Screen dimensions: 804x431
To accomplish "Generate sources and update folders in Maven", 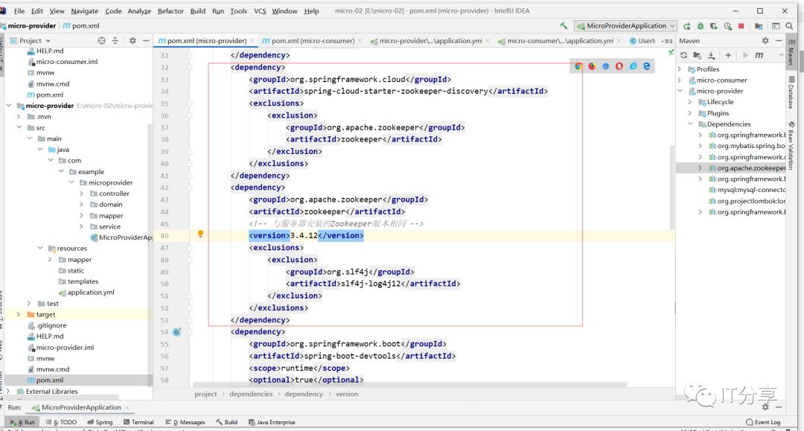I will (x=697, y=55).
